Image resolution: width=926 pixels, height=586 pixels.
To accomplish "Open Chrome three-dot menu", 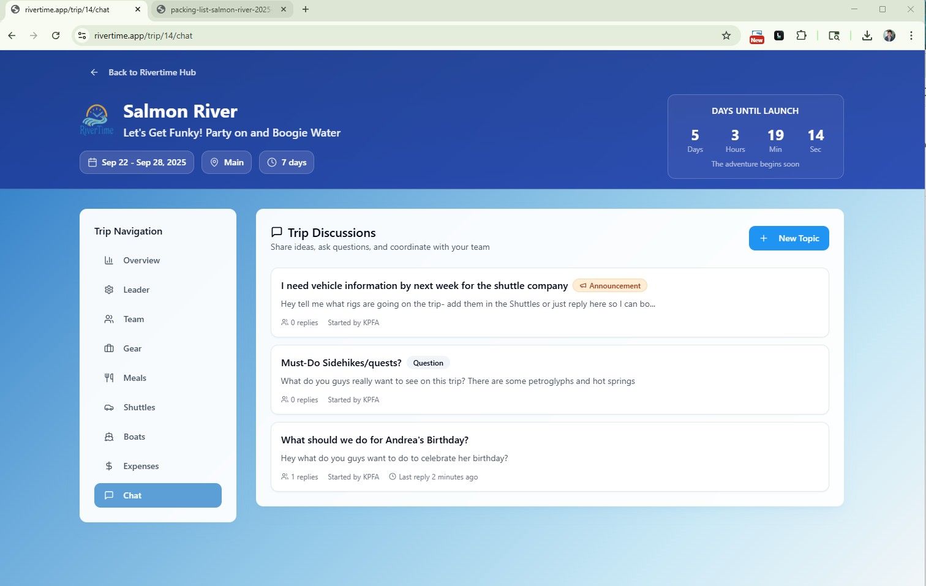I will coord(911,36).
